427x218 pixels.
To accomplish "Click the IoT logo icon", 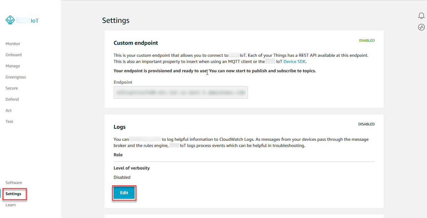I will click(x=10, y=20).
